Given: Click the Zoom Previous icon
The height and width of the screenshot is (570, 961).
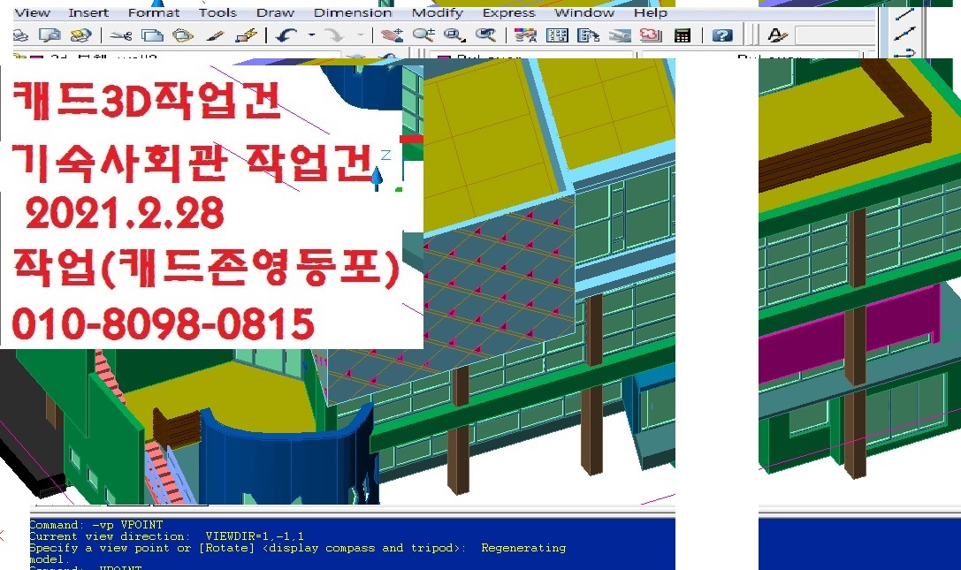Looking at the screenshot, I should pyautogui.click(x=486, y=35).
